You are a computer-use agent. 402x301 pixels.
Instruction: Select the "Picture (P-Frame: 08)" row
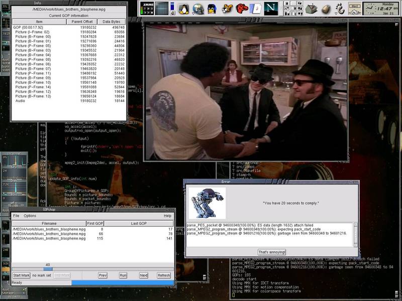click(69, 60)
